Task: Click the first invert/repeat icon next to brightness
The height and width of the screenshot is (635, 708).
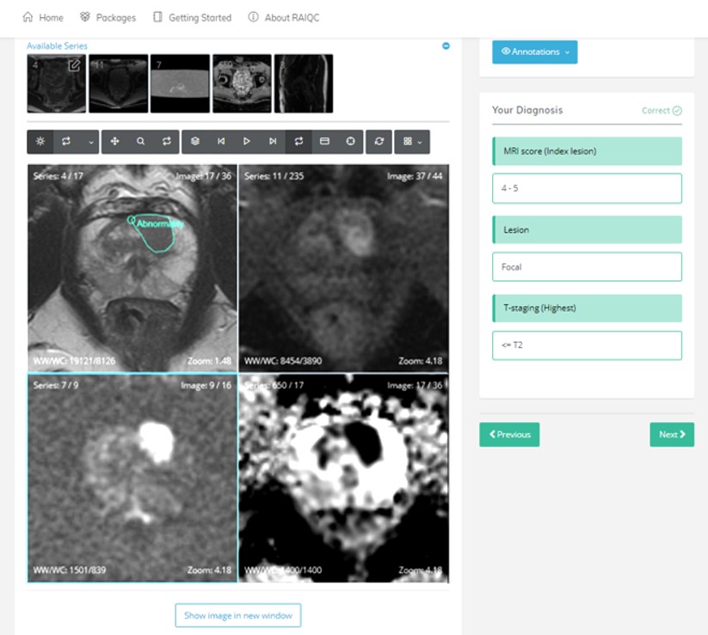Action: pos(66,142)
